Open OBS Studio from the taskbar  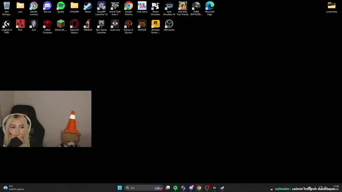coord(207,188)
